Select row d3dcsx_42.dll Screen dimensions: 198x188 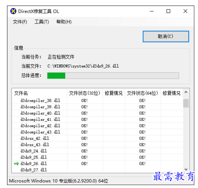click(98, 138)
